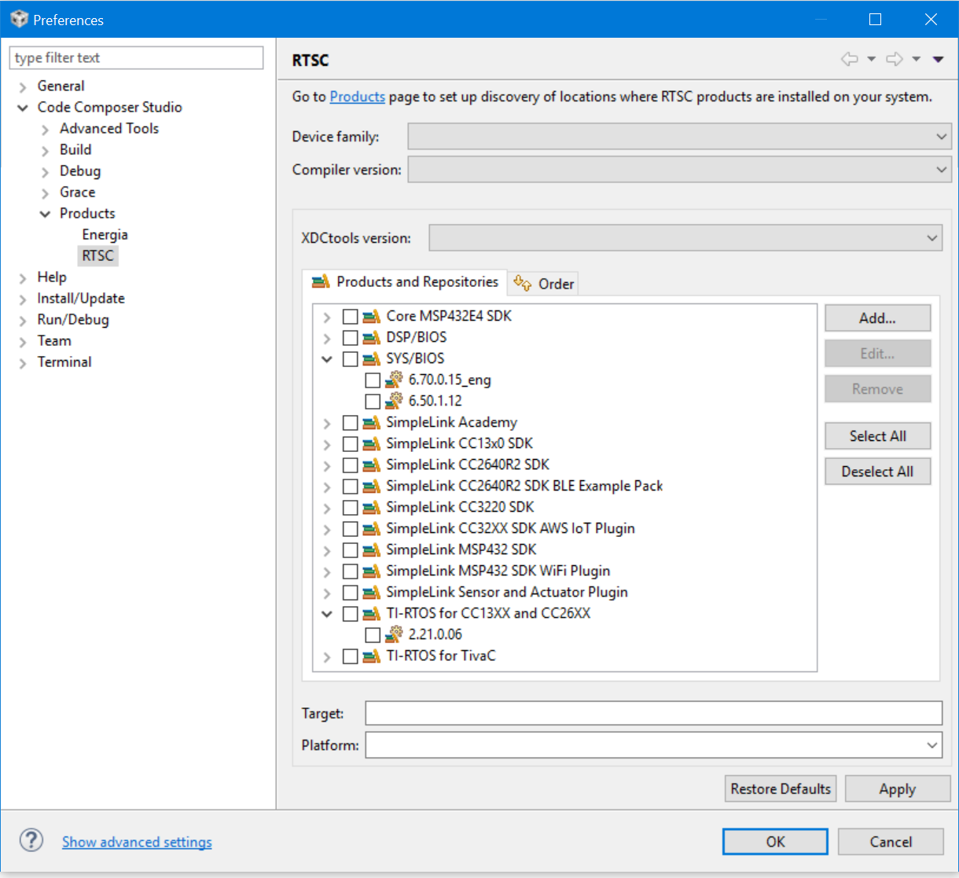Image resolution: width=959 pixels, height=878 pixels.
Task: Open the Platform dropdown
Action: click(x=653, y=744)
